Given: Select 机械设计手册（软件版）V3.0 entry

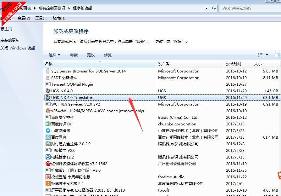Looking at the screenshot, I should coord(76,170).
